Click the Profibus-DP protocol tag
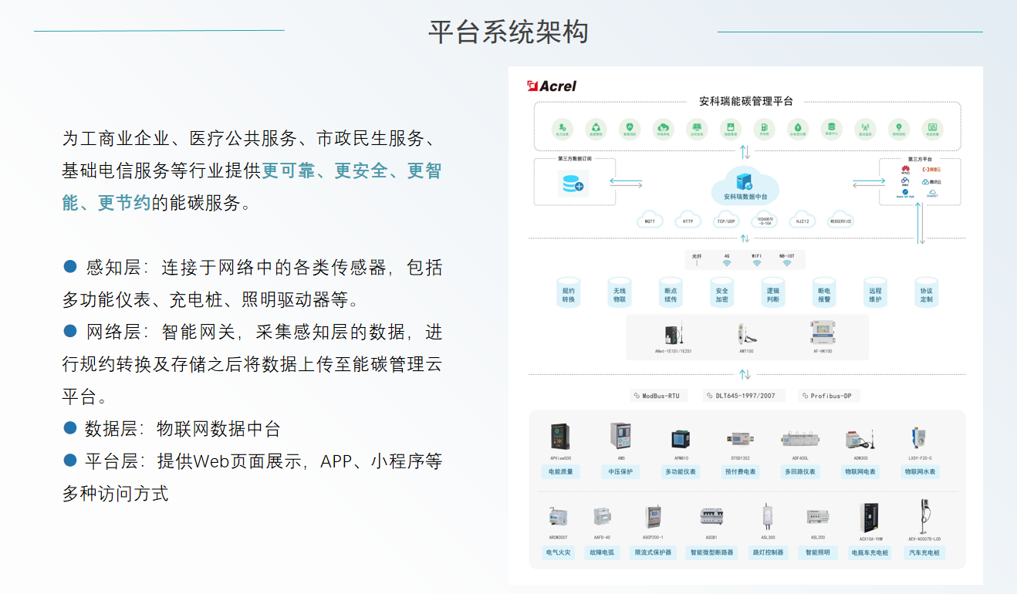 pos(829,396)
